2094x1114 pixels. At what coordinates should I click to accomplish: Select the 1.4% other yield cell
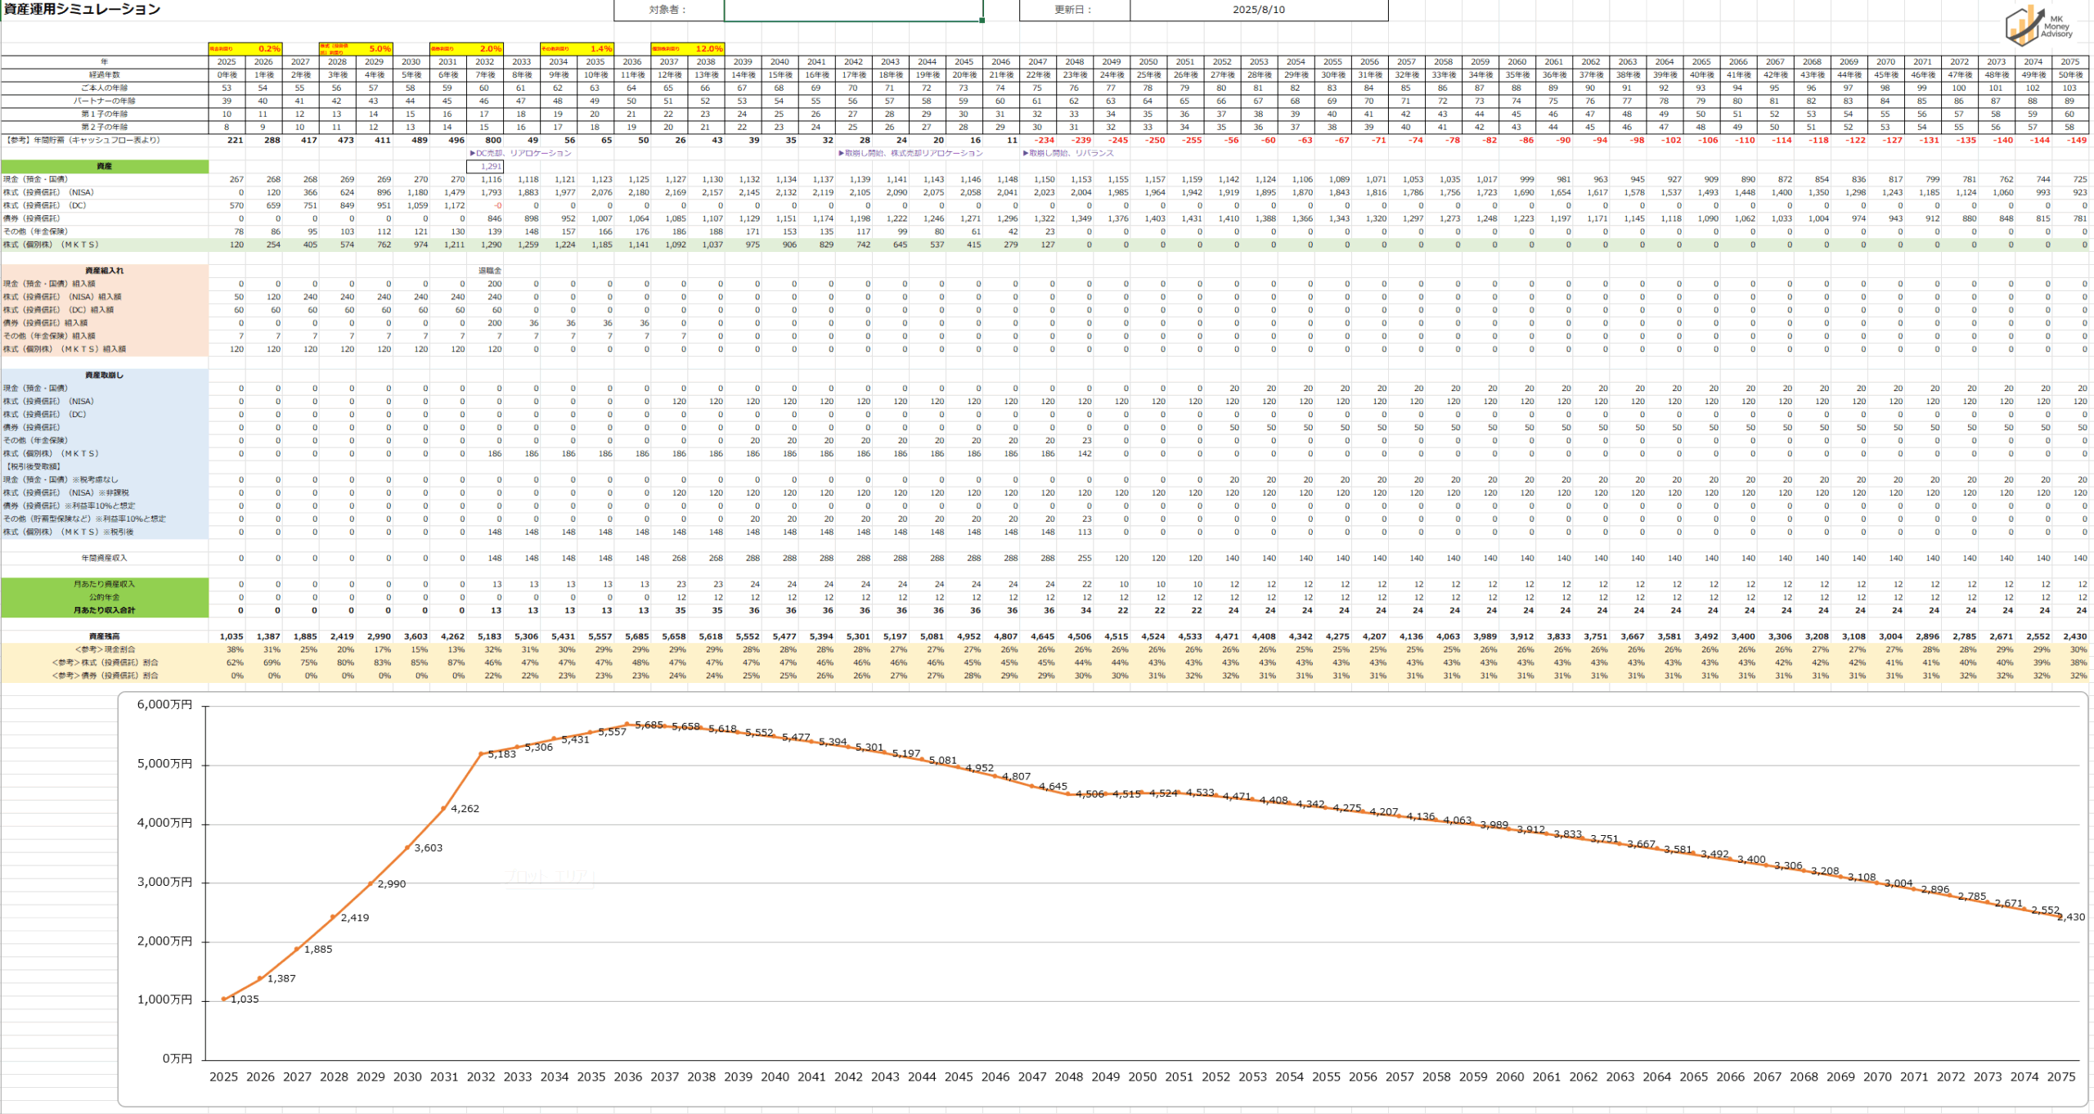[600, 49]
